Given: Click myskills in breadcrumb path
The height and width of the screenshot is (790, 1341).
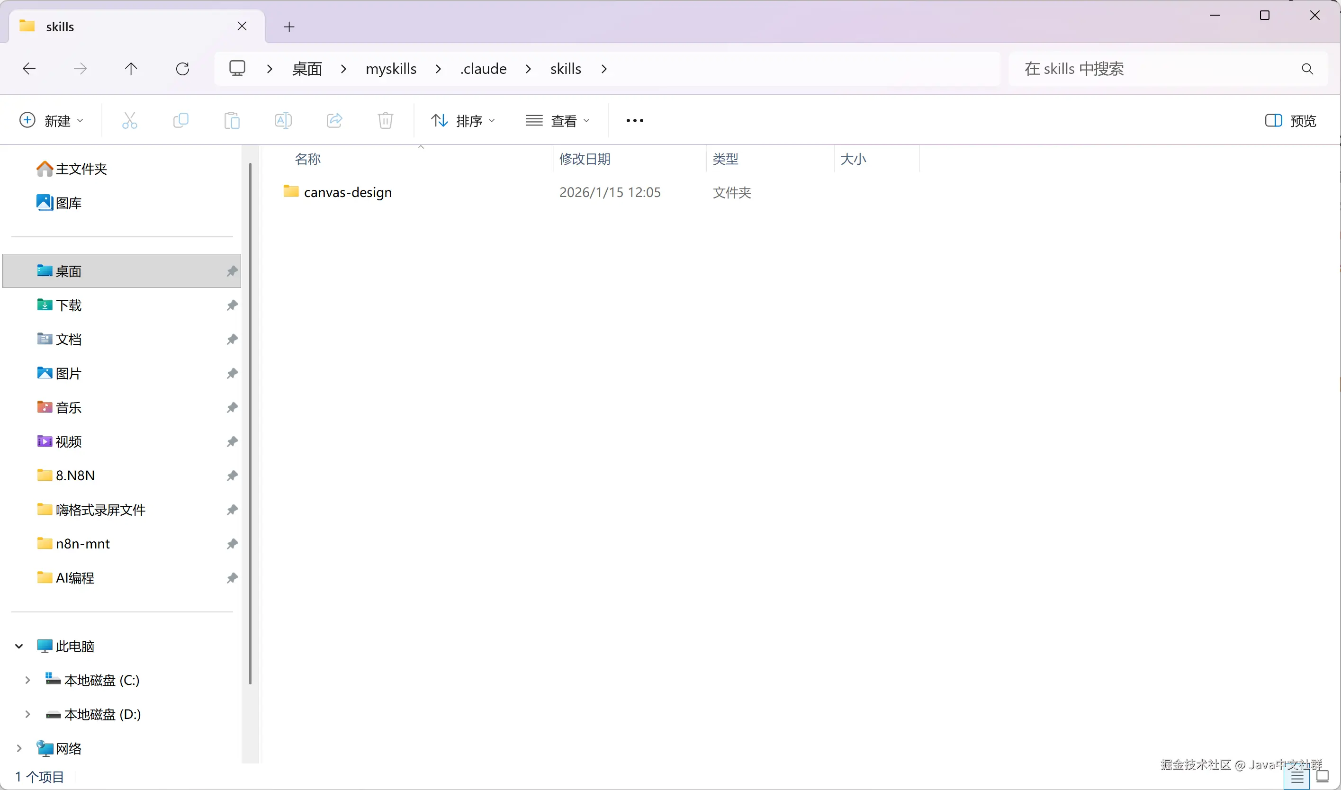Looking at the screenshot, I should tap(391, 69).
